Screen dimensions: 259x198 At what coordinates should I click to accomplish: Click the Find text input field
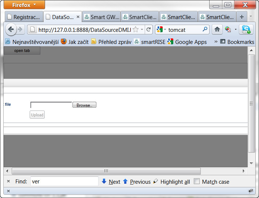tap(64, 182)
